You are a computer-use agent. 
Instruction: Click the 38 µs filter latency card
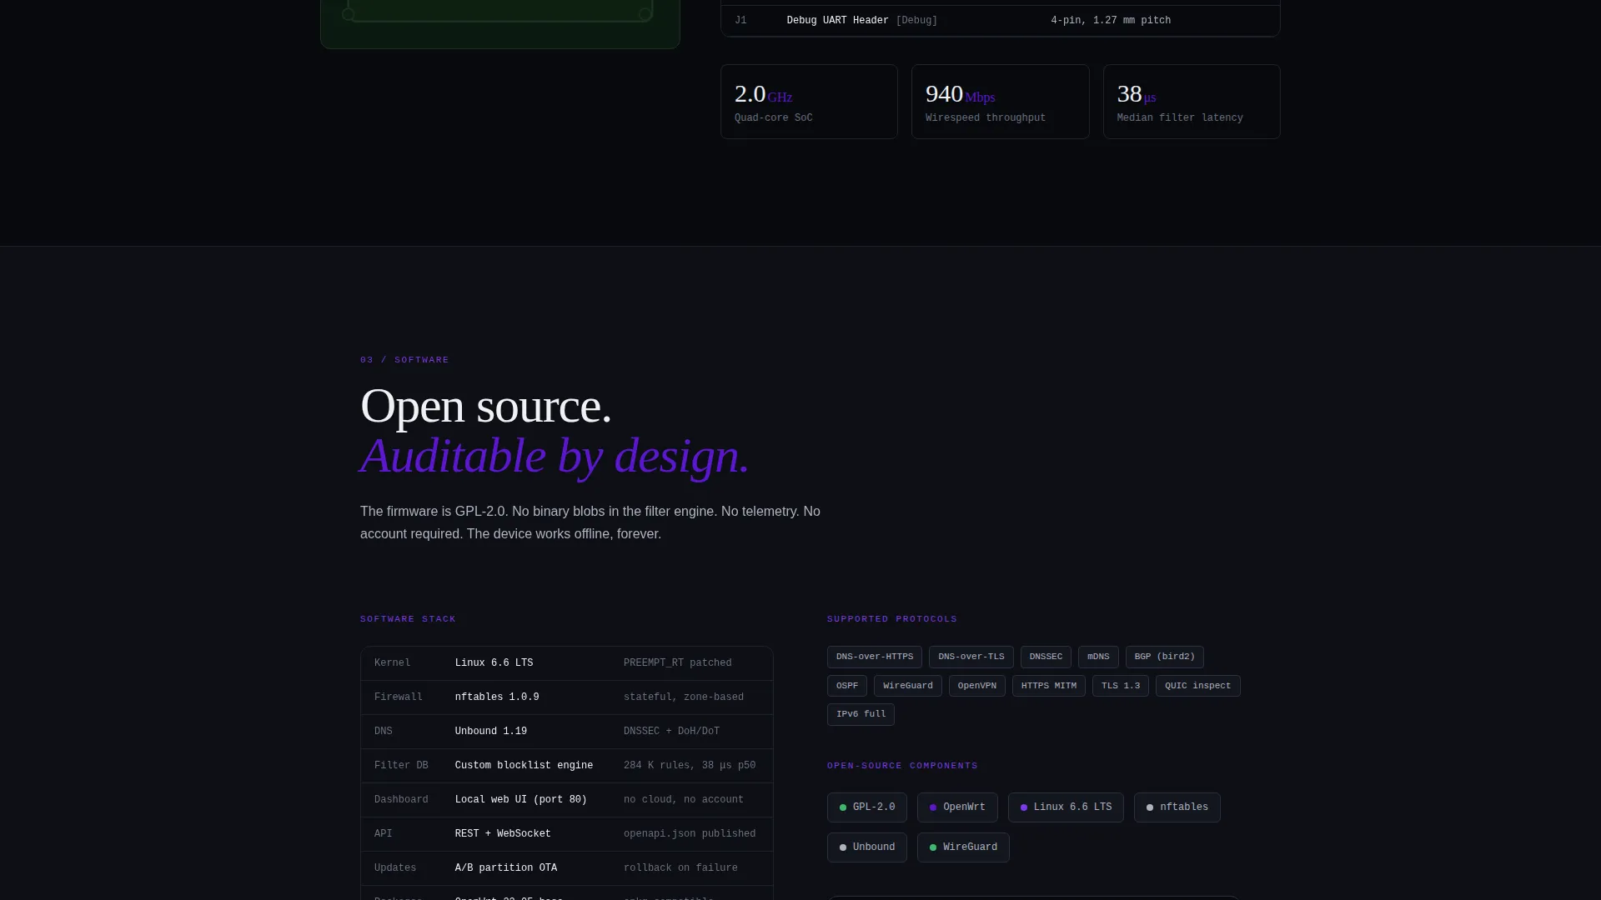tap(1192, 102)
